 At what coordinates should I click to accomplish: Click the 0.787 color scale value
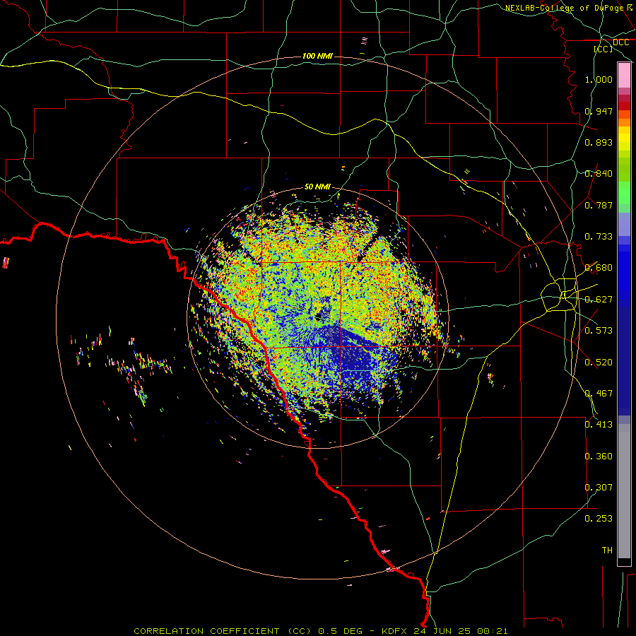tap(599, 205)
